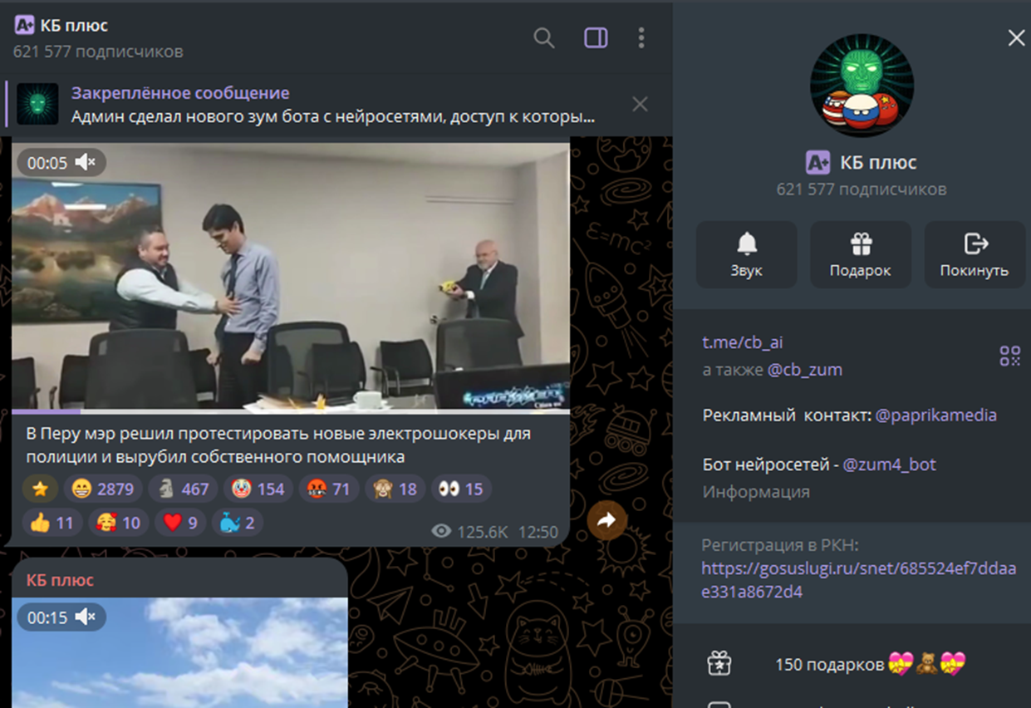Screen dimensions: 1031x708
Task: Open search in КБ плюс channel
Action: pyautogui.click(x=544, y=38)
